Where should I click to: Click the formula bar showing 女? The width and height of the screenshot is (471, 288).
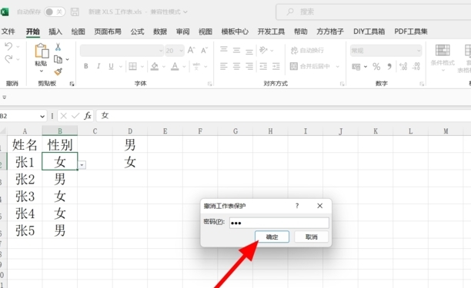pyautogui.click(x=283, y=116)
